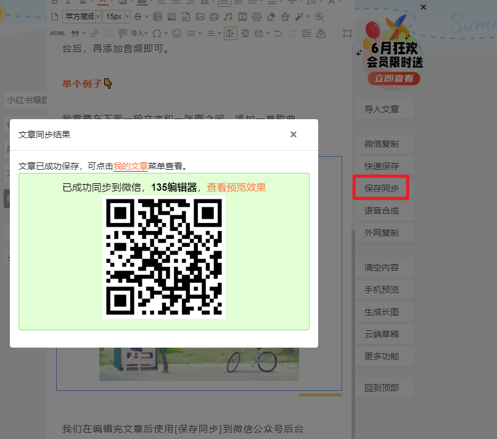The width and height of the screenshot is (497, 439).
Task: Insert a video
Action: coord(242,17)
